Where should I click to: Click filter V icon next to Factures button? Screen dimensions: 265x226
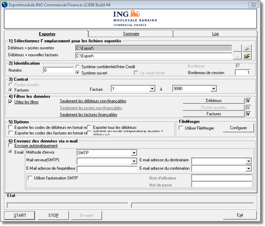click(248, 114)
